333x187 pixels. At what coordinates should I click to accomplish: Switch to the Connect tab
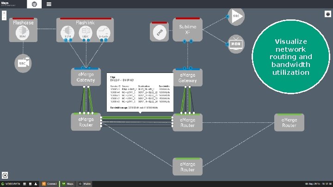pyautogui.click(x=49, y=184)
